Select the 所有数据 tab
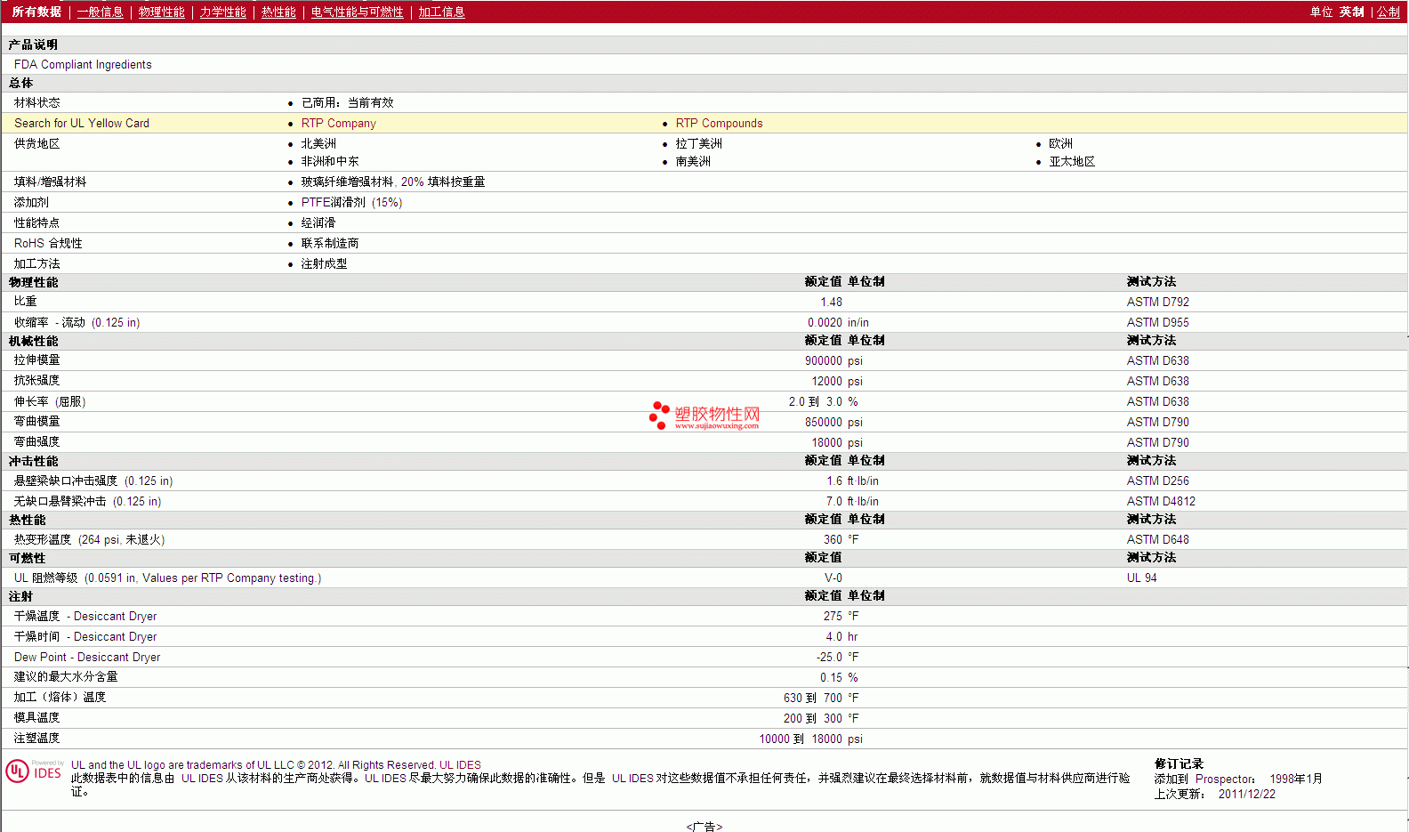 [x=36, y=12]
